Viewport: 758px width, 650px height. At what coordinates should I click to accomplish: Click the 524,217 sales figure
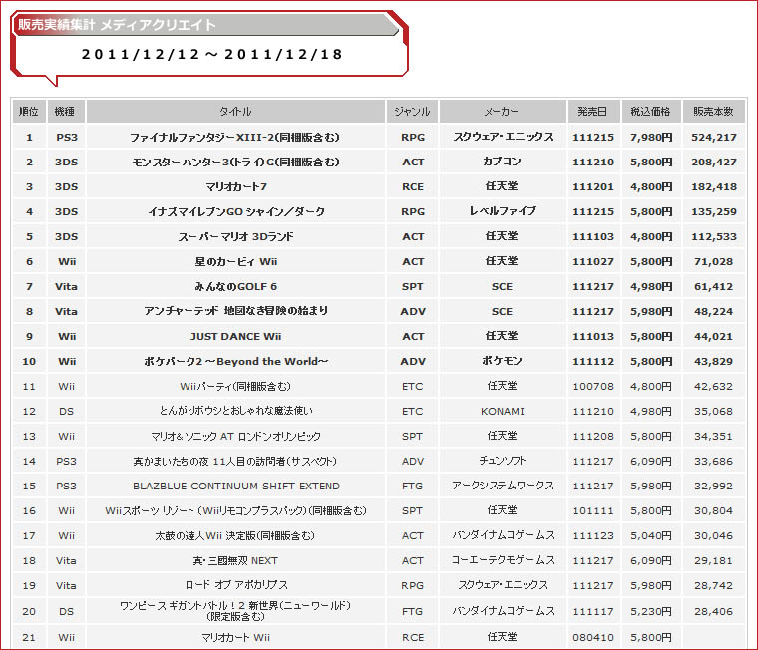(714, 138)
